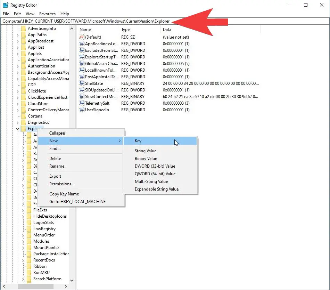Click the CloudStore folder icon
This screenshot has height=290, width=330.
pos(23,104)
